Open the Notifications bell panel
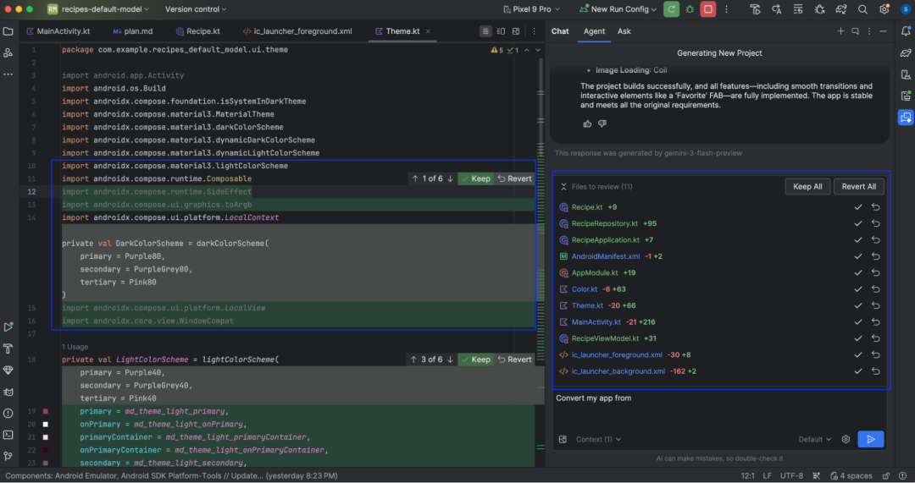 905,31
